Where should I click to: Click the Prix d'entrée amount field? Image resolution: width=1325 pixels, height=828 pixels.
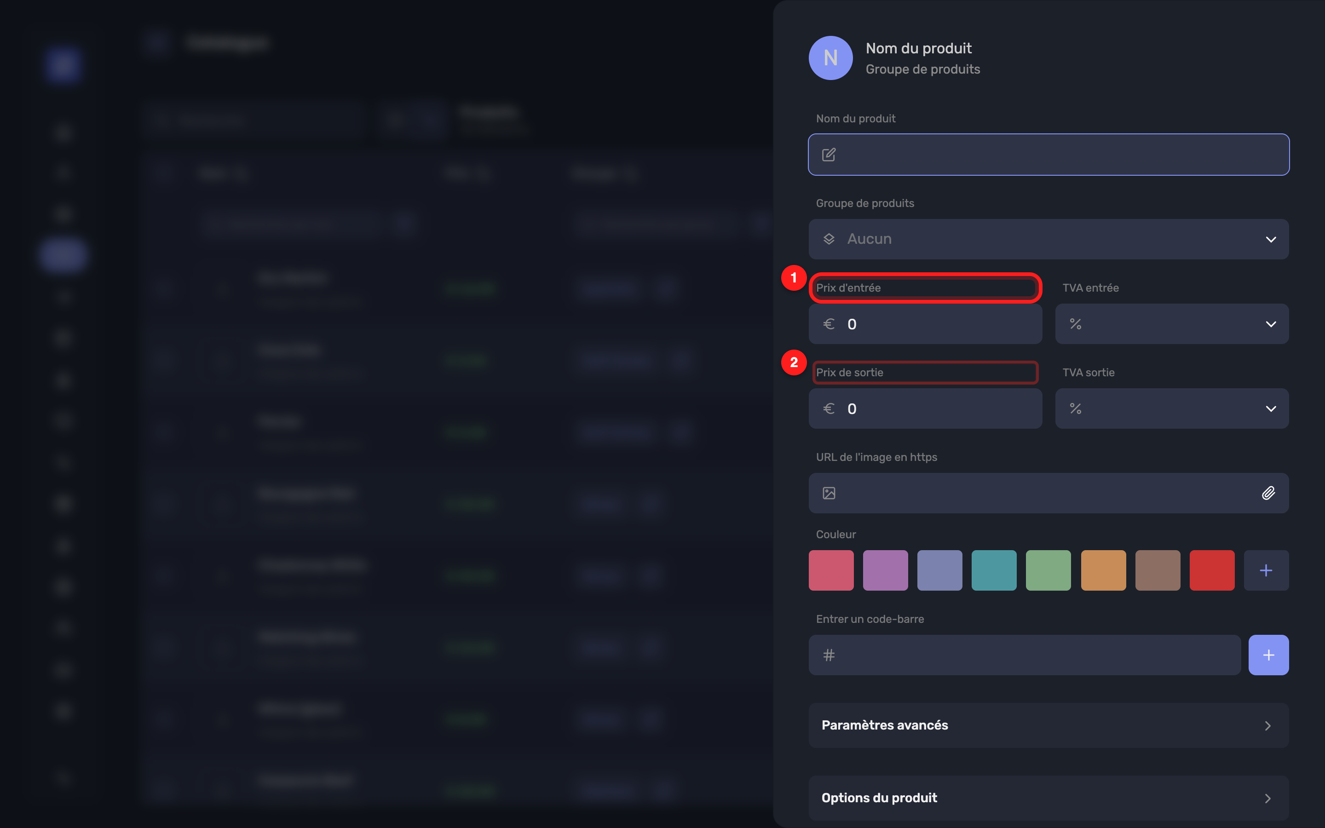click(925, 324)
